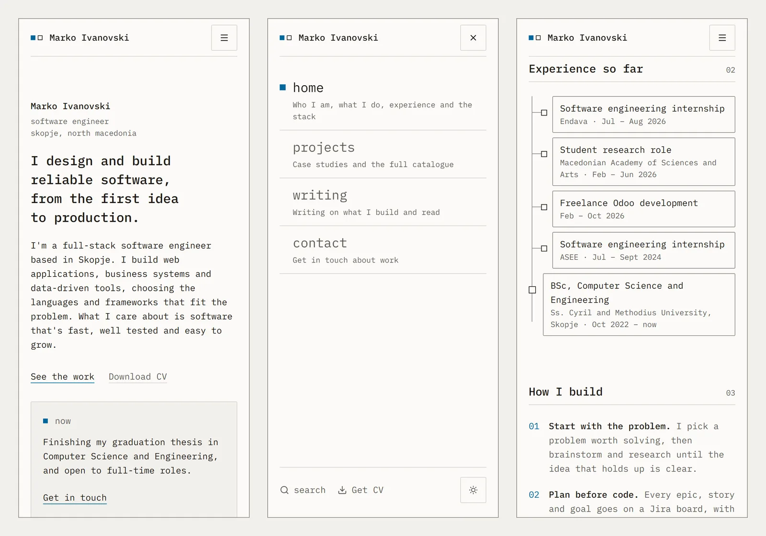The height and width of the screenshot is (536, 766).
Task: Click the Marko Ivanovski site title in the left panel
Action: 89,38
